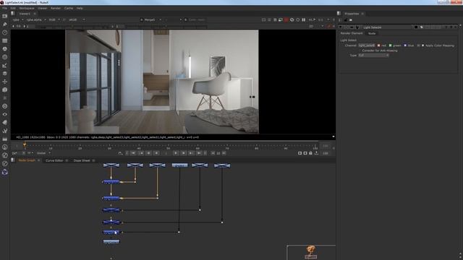The width and height of the screenshot is (463, 260).
Task: Click the viewer gamma slider
Action: tap(166, 26)
